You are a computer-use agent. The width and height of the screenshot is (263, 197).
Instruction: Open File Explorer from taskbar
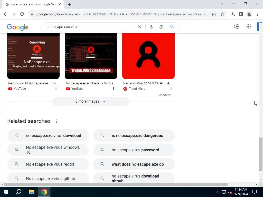pos(31,192)
